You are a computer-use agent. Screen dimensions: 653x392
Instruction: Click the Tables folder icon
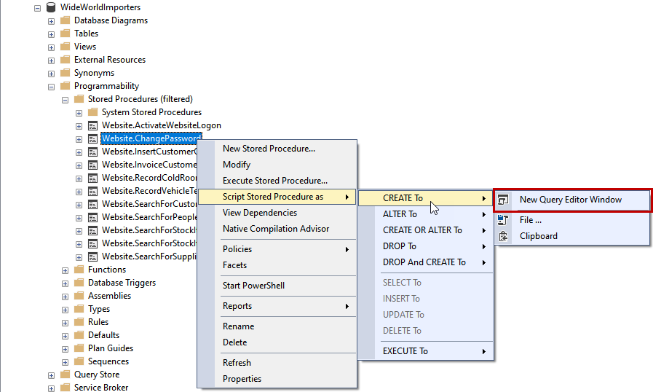coord(65,34)
